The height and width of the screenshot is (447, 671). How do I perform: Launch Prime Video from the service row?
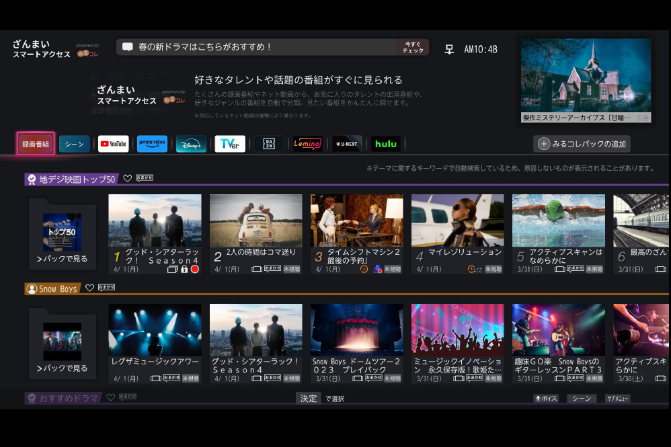click(152, 144)
